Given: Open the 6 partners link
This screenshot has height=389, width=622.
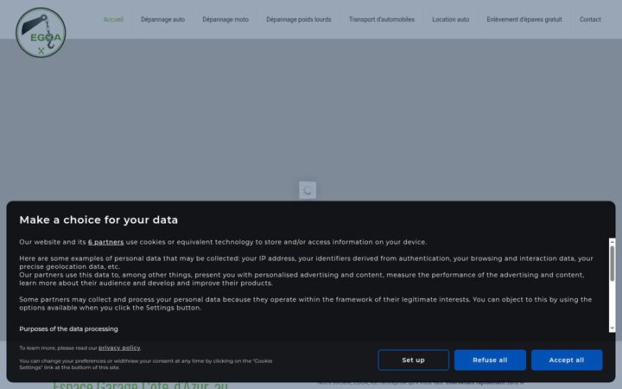Looking at the screenshot, I should point(106,242).
